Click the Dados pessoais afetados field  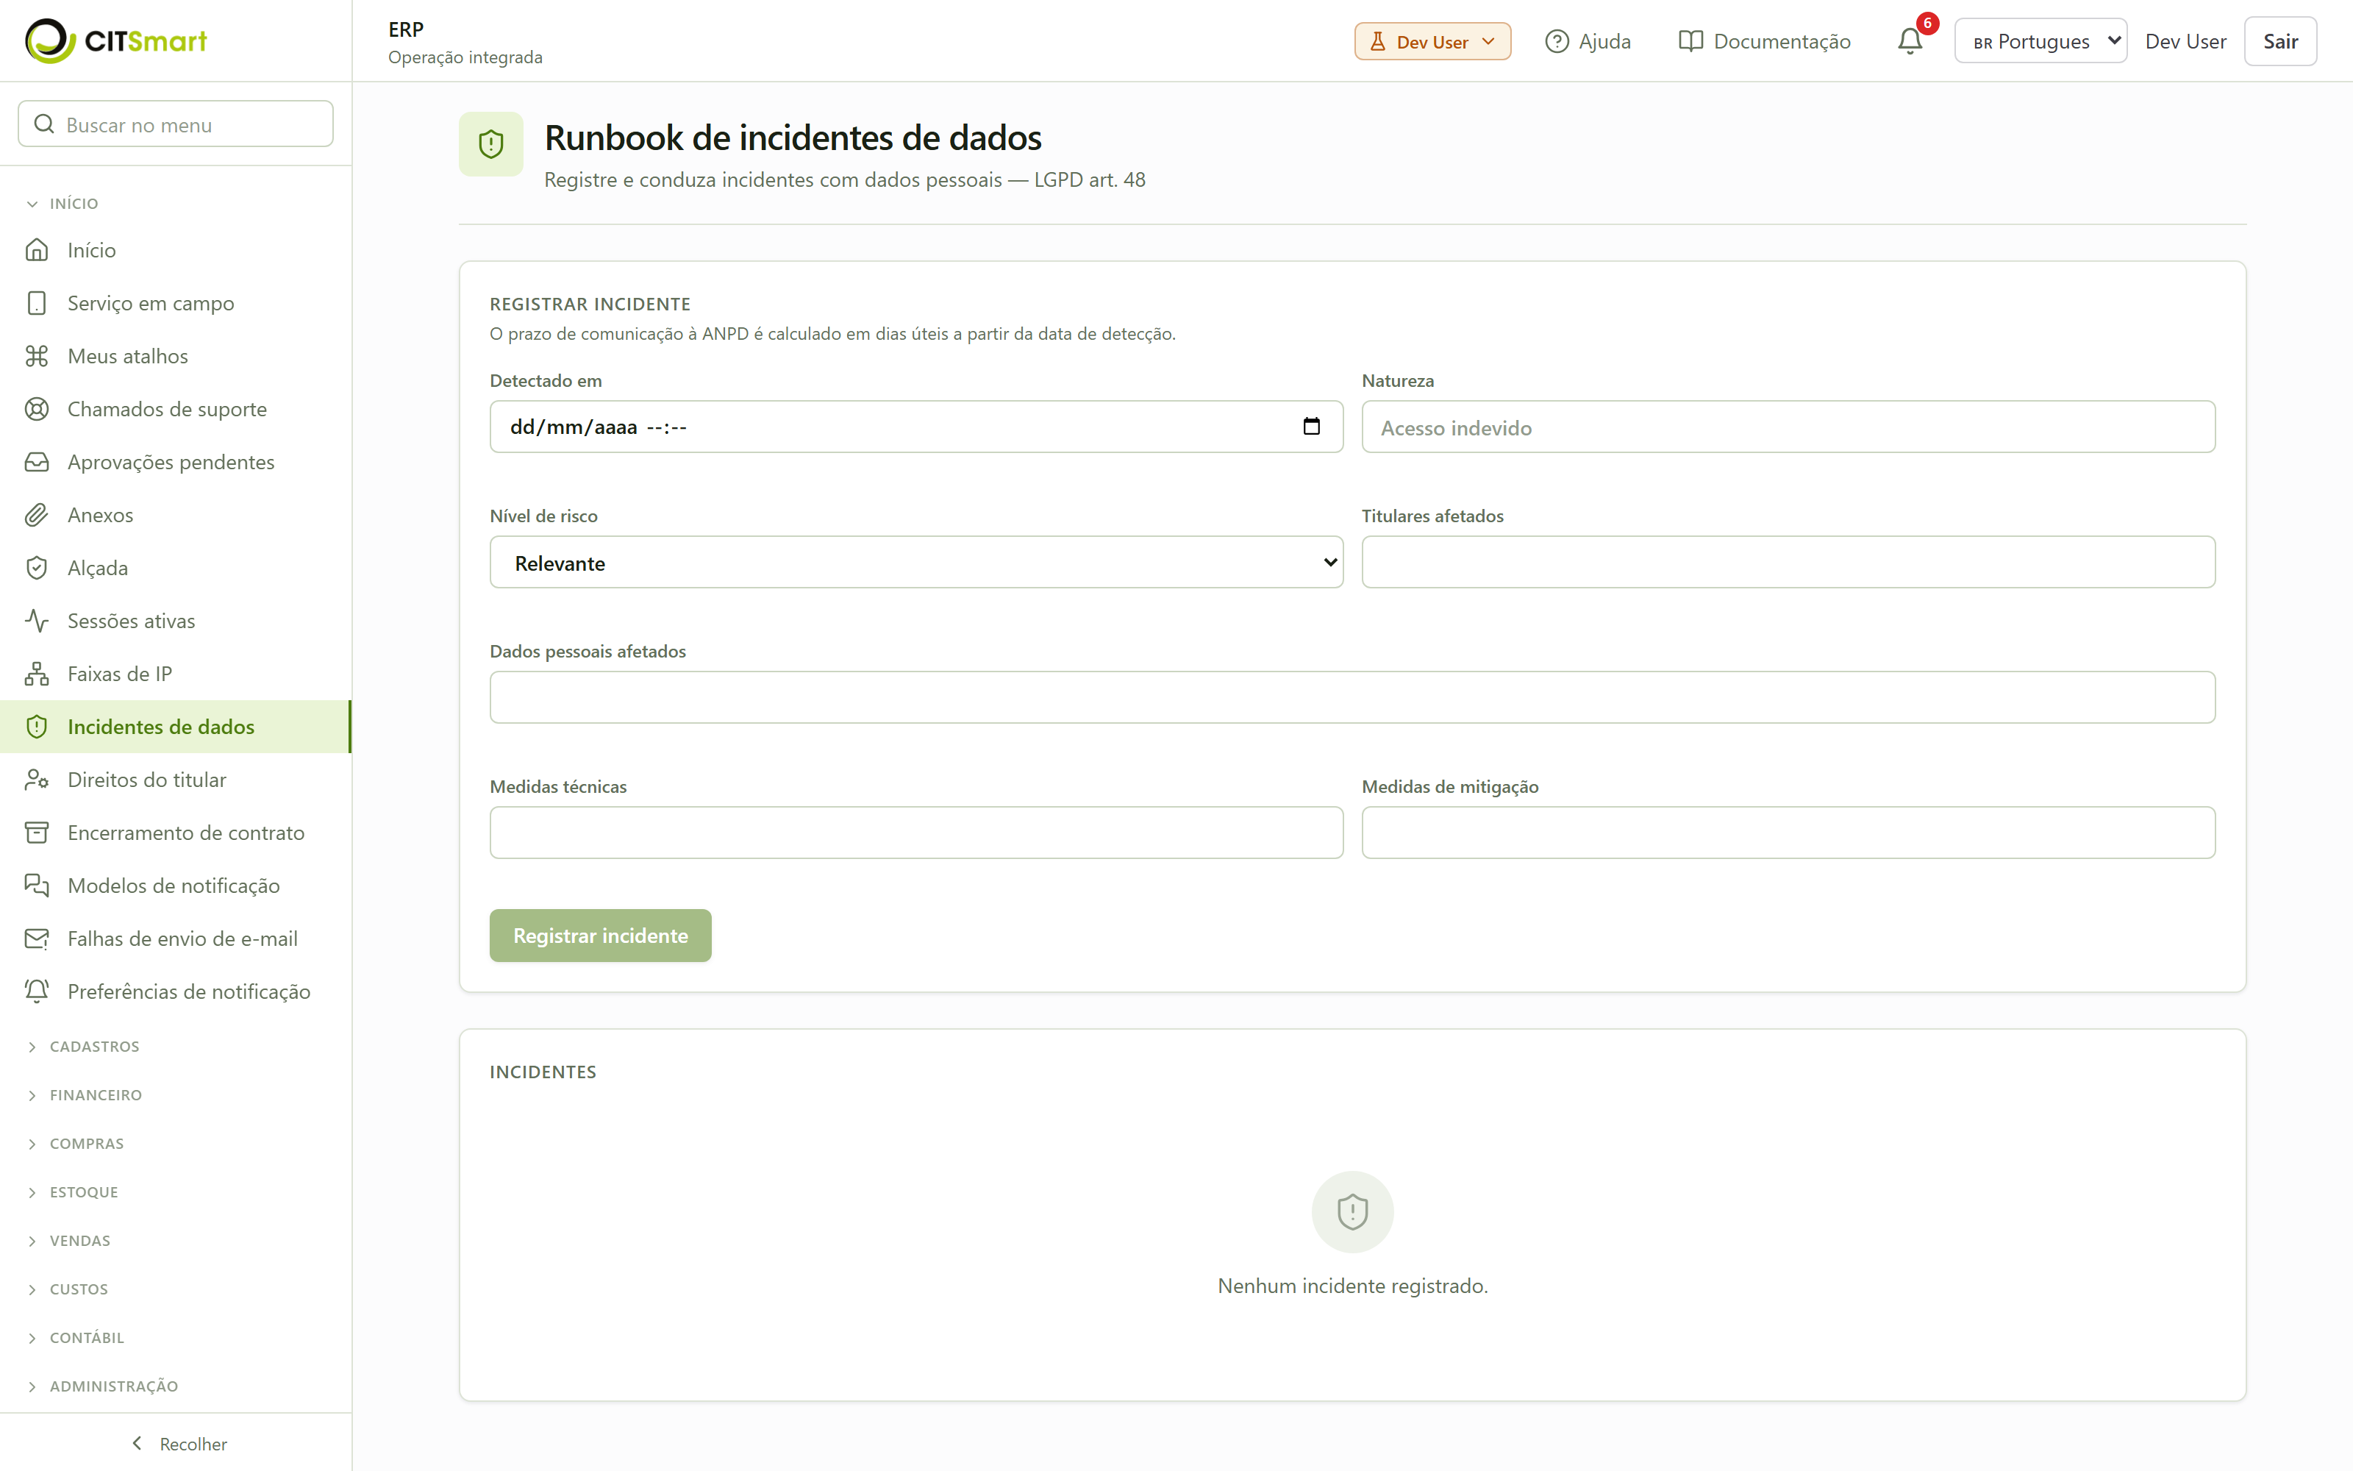pyautogui.click(x=1352, y=697)
